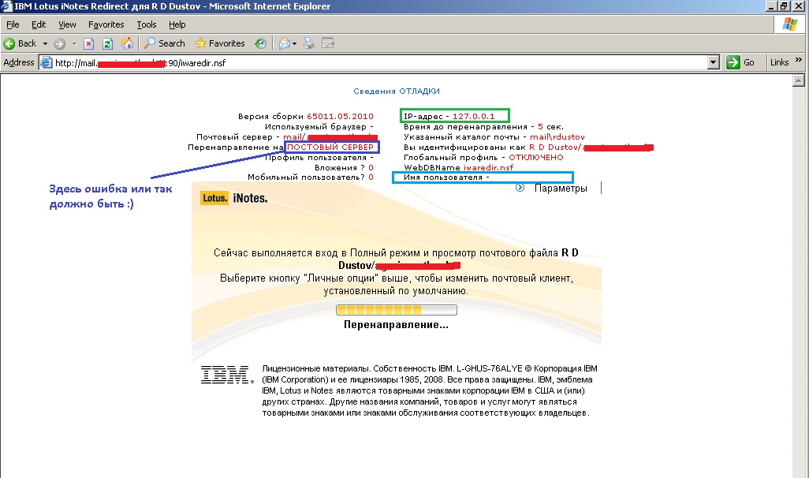The image size is (809, 478).
Task: Open the Back history dropdown arrow
Action: click(45, 44)
